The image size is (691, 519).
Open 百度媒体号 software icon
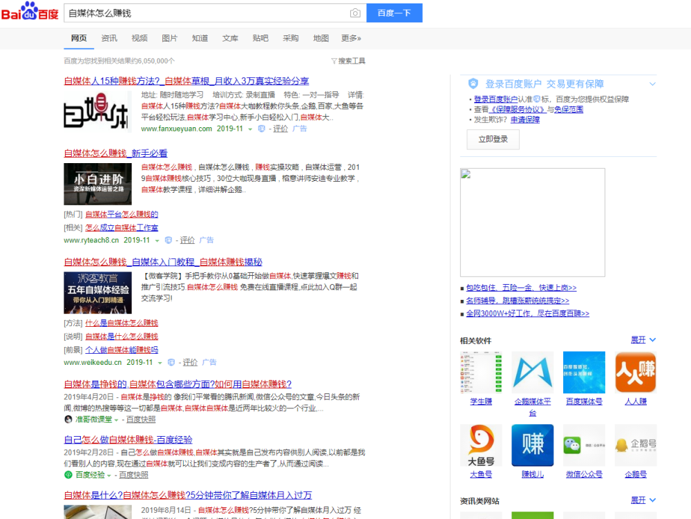coord(584,372)
